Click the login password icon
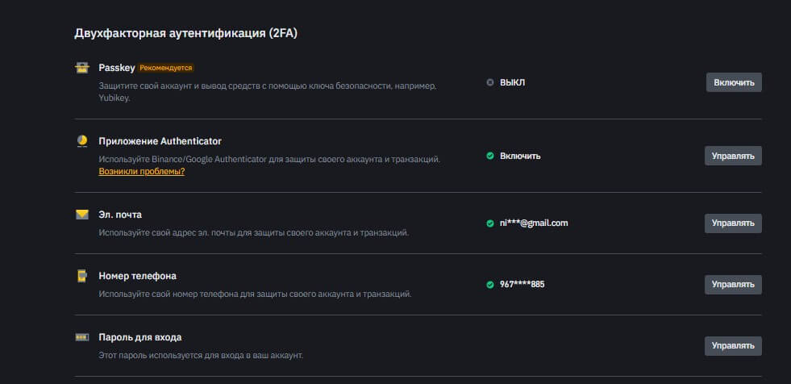This screenshot has width=791, height=384. pyautogui.click(x=81, y=337)
